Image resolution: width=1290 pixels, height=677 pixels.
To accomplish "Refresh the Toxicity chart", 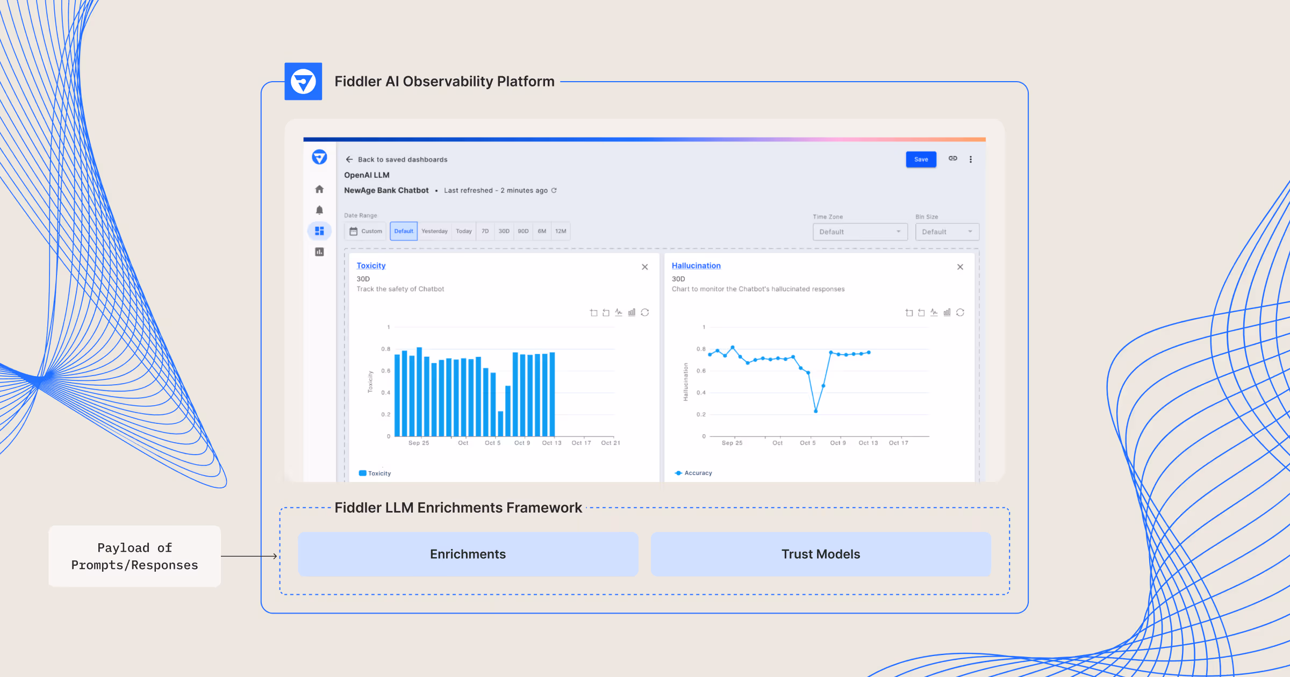I will (x=645, y=312).
